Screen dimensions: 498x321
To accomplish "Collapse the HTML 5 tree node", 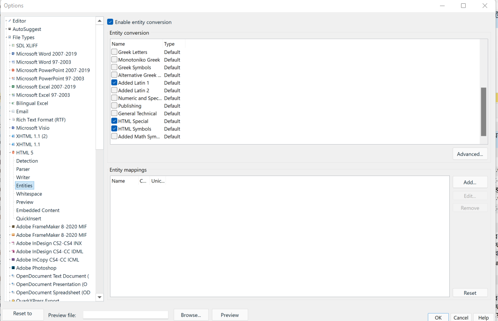I will point(10,153).
